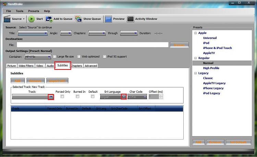Select the Normal preset
257x157 pixels.
click(208, 63)
